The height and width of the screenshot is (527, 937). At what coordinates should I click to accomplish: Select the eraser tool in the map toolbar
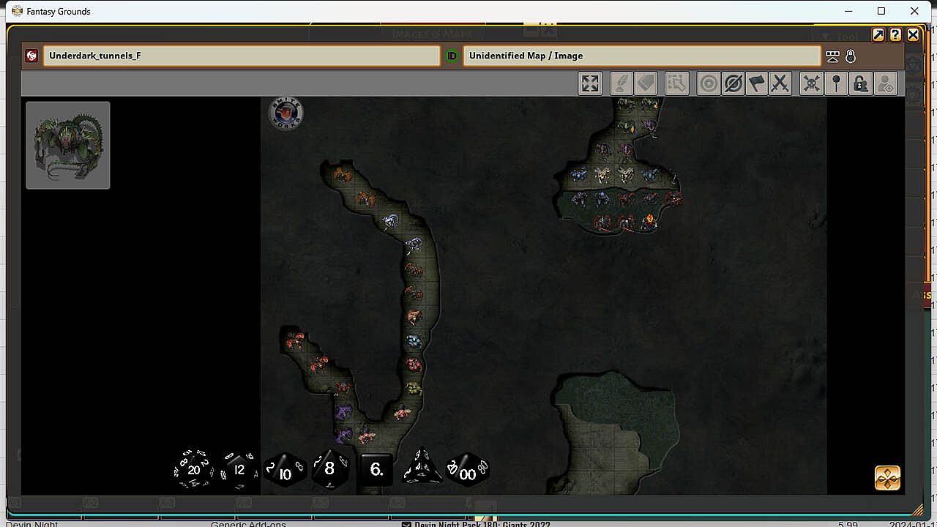click(645, 83)
